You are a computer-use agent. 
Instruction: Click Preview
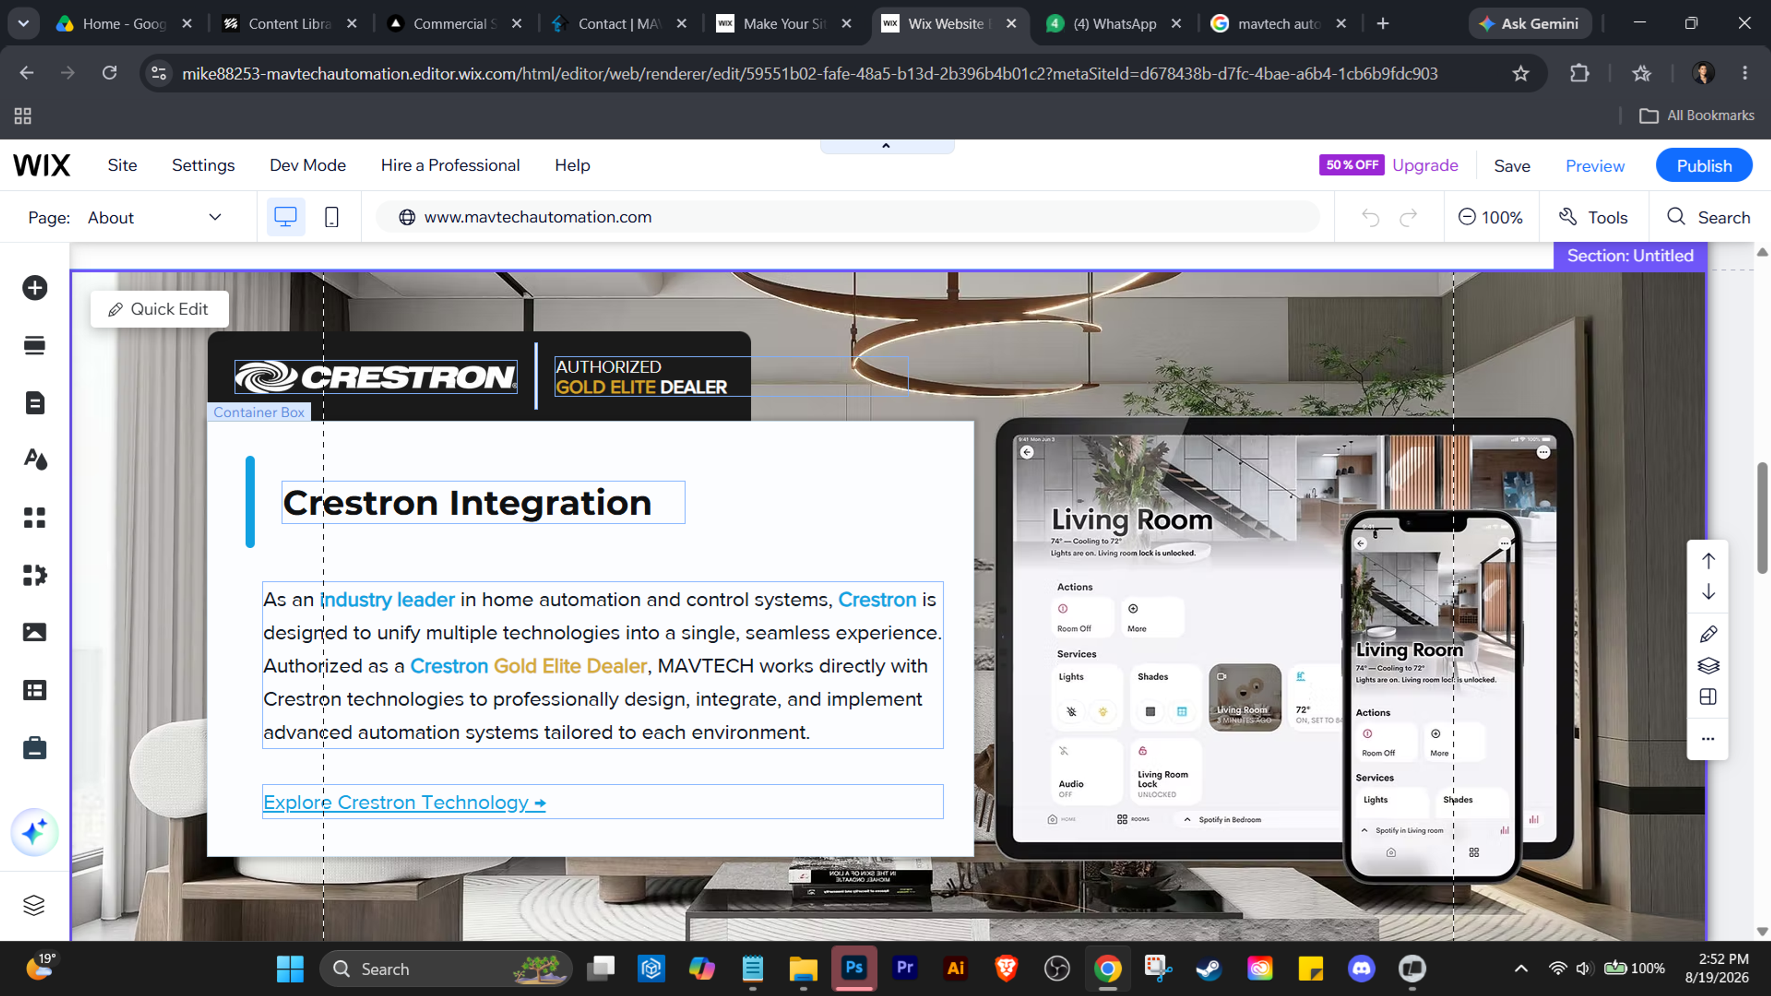pos(1594,166)
